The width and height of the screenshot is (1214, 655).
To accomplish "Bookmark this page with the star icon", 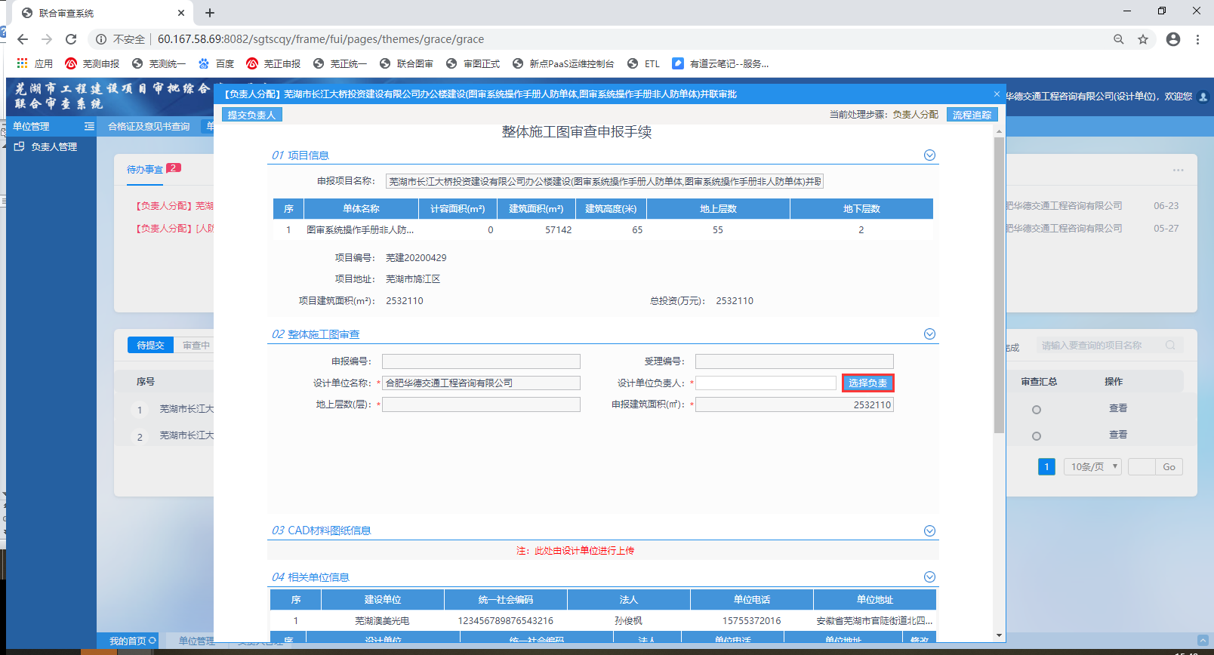I will point(1143,39).
